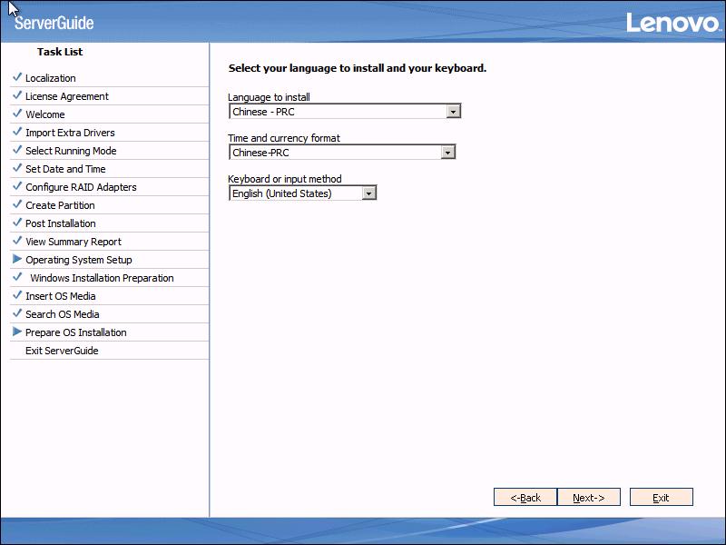Click the checkmark beside Insert OS Media
The width and height of the screenshot is (726, 545).
(x=17, y=295)
